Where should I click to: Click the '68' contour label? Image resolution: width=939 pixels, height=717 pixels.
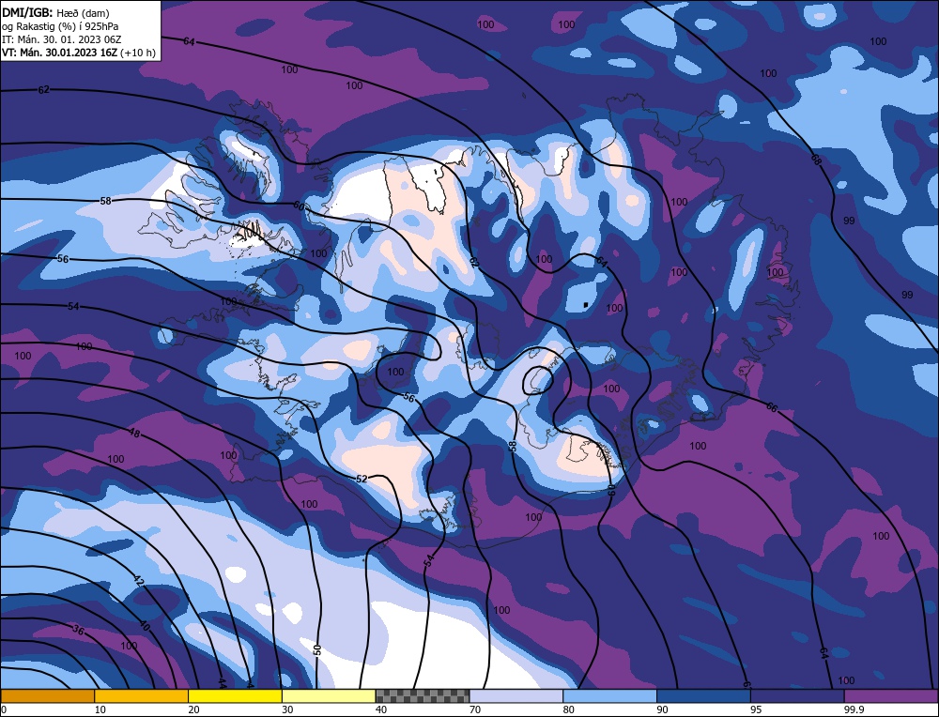(x=816, y=160)
